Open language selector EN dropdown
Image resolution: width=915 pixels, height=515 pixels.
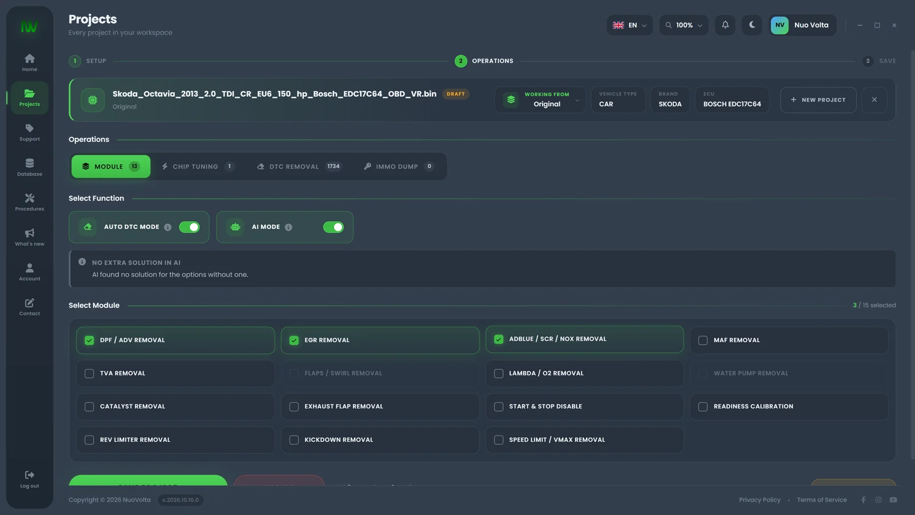click(x=630, y=25)
